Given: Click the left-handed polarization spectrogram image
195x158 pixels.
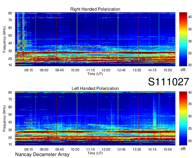Looking at the screenshot, I should [95, 118].
